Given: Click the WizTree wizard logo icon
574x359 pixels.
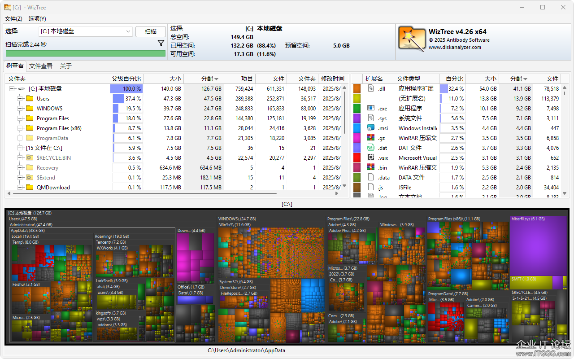Looking at the screenshot, I should pyautogui.click(x=412, y=39).
